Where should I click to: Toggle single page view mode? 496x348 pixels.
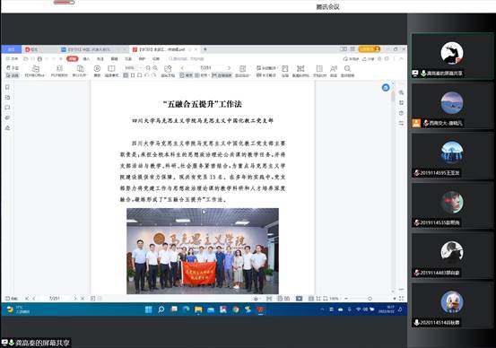pos(186,75)
